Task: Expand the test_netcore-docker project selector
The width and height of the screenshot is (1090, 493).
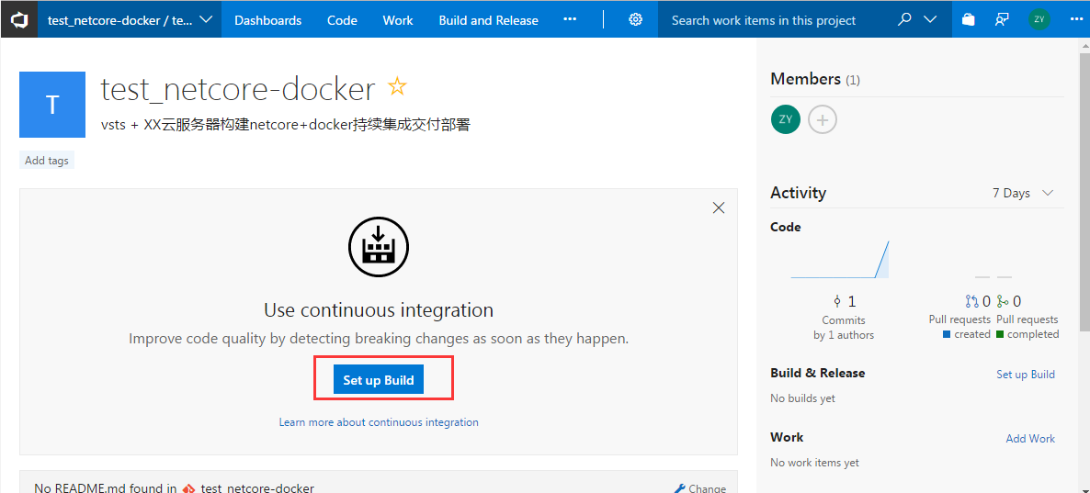Action: [x=130, y=20]
